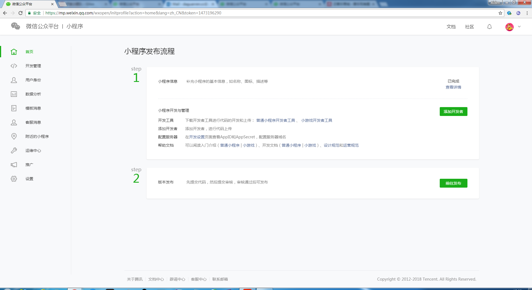The width and height of the screenshot is (532, 290).
Task: Click 辟谣中心 footer link
Action: [x=177, y=279]
